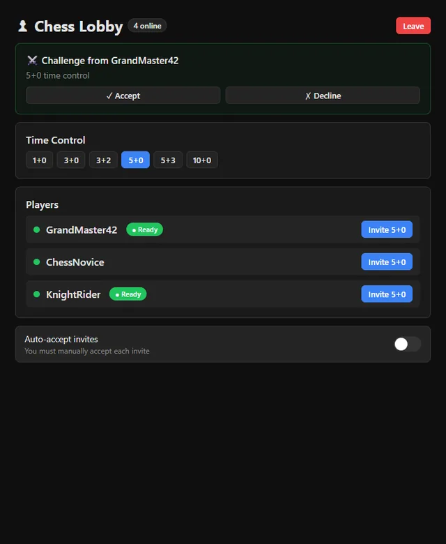Accept the challenge from GrandMaster42
This screenshot has width=446, height=544.
pyautogui.click(x=123, y=96)
